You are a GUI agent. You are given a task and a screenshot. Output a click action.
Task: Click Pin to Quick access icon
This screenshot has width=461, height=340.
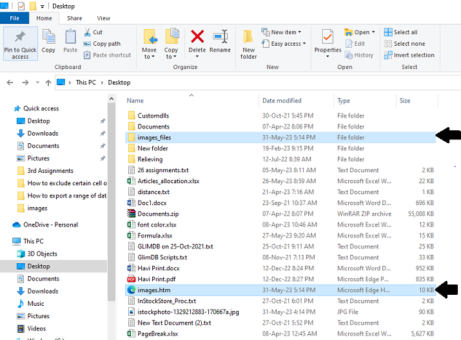pos(20,37)
